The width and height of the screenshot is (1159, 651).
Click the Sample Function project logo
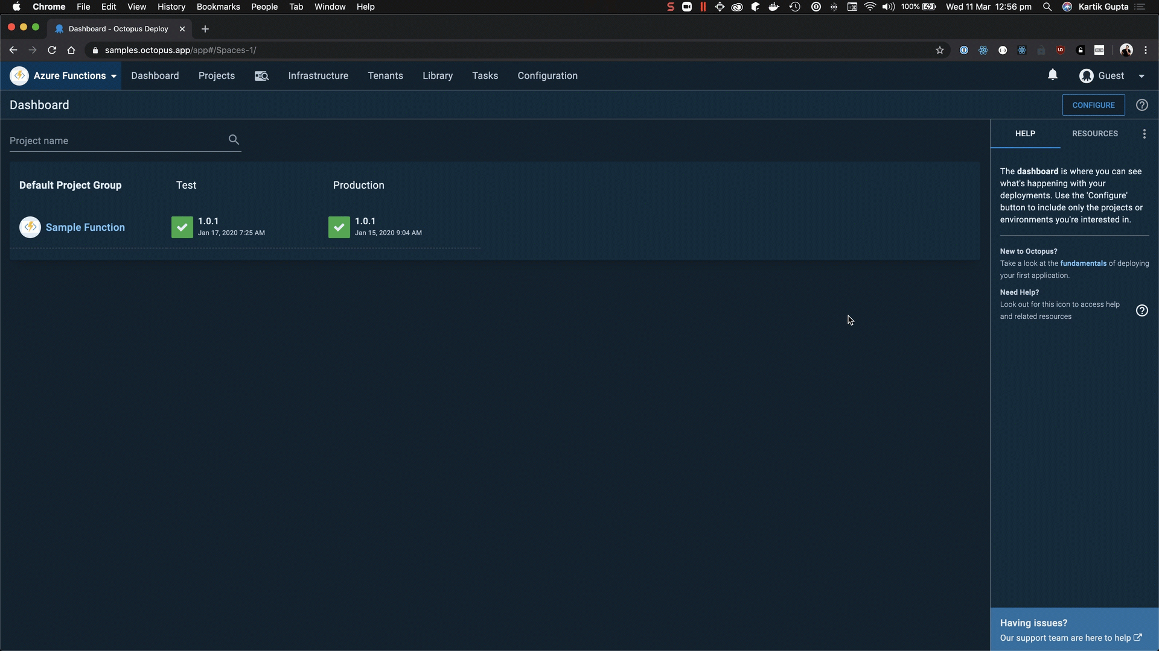click(30, 227)
